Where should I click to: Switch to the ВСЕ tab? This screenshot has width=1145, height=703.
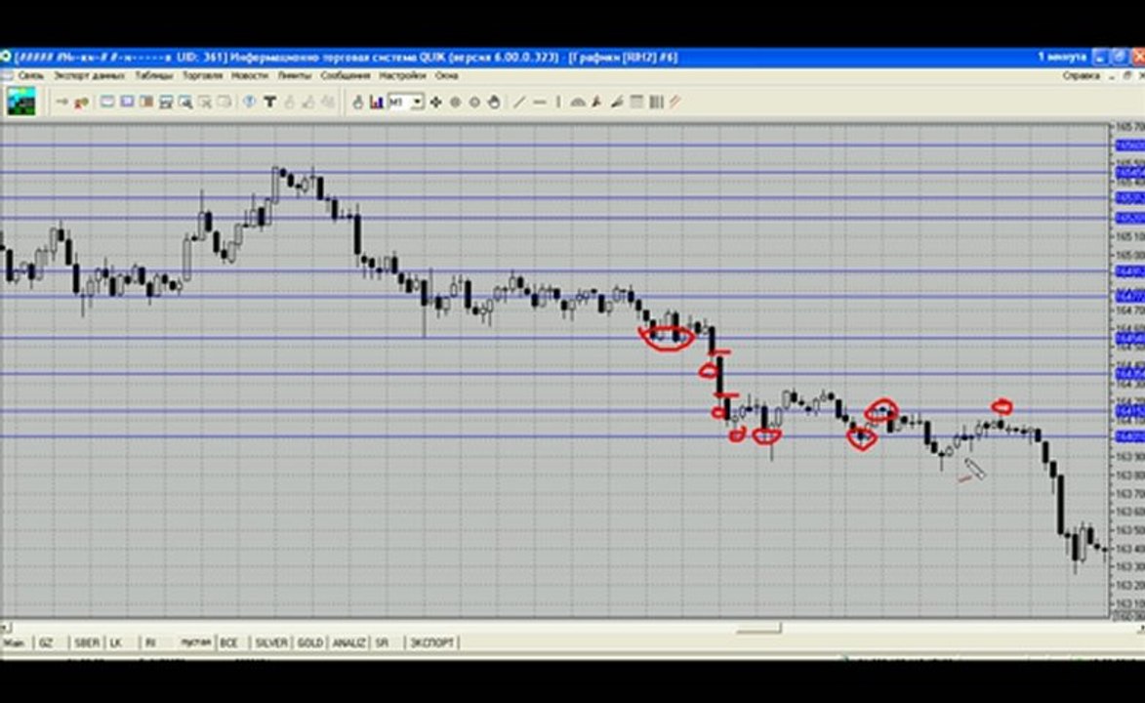tap(229, 643)
